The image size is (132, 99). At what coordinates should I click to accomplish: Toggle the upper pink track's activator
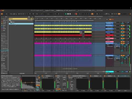(123, 38)
